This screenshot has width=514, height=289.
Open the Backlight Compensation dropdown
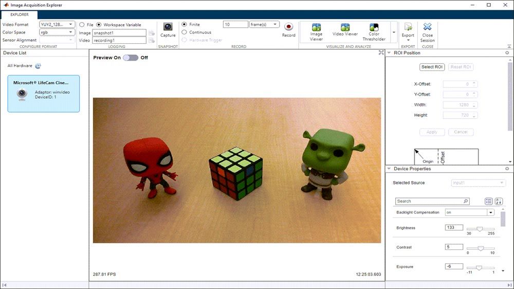pyautogui.click(x=490, y=212)
